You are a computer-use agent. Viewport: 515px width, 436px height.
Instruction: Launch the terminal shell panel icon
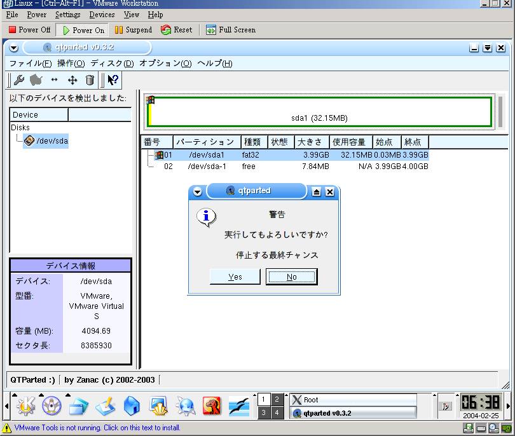pos(158,405)
